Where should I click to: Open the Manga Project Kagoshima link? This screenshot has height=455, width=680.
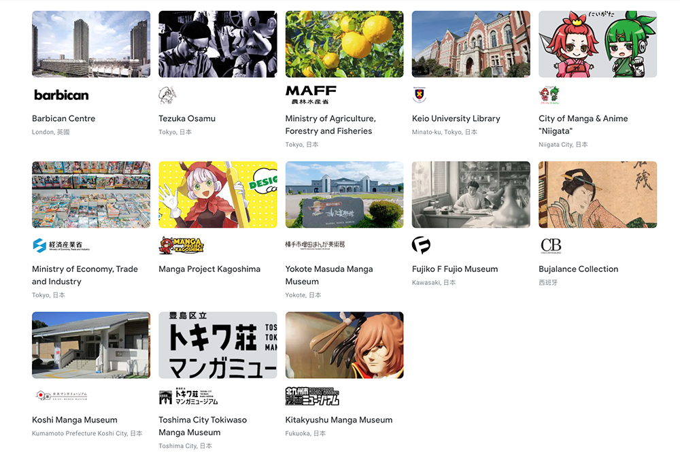(x=209, y=269)
